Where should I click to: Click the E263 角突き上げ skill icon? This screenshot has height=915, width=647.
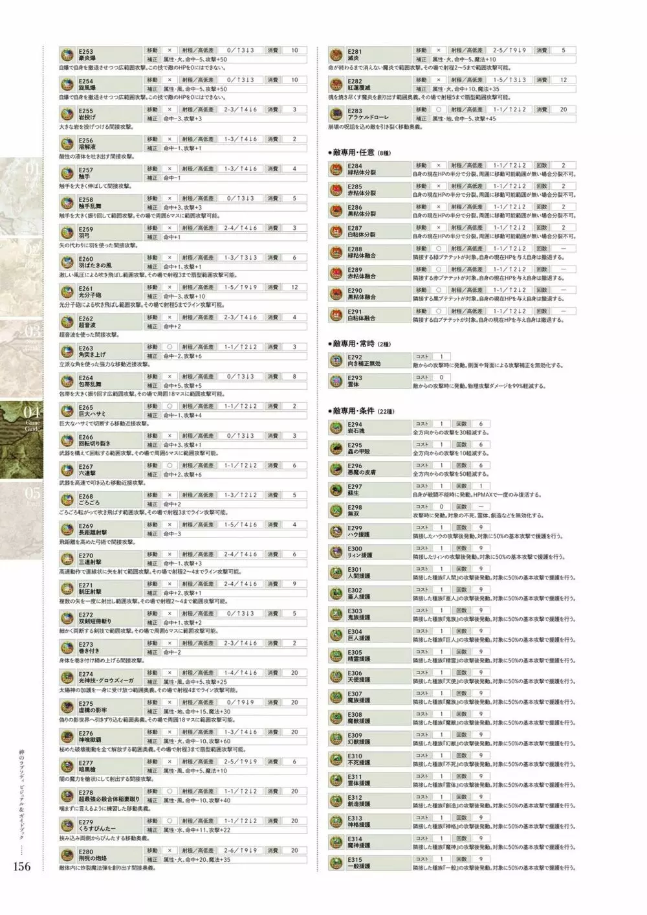67,352
